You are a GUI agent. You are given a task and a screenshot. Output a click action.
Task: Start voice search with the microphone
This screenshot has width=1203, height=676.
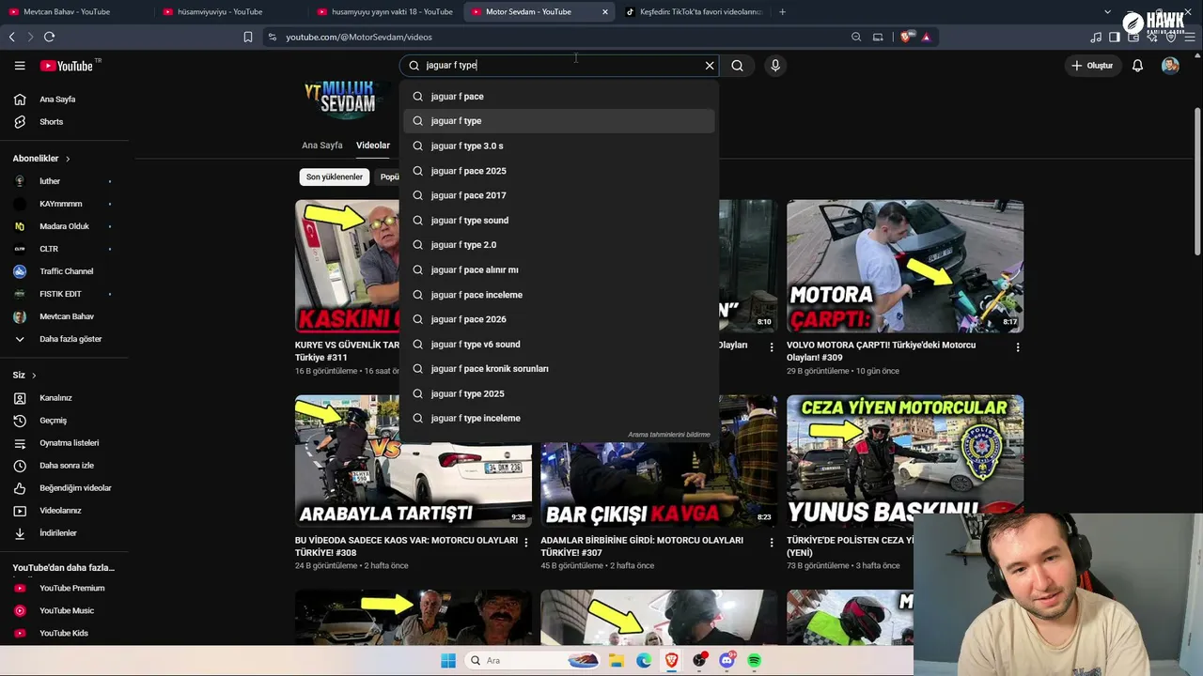tap(775, 66)
